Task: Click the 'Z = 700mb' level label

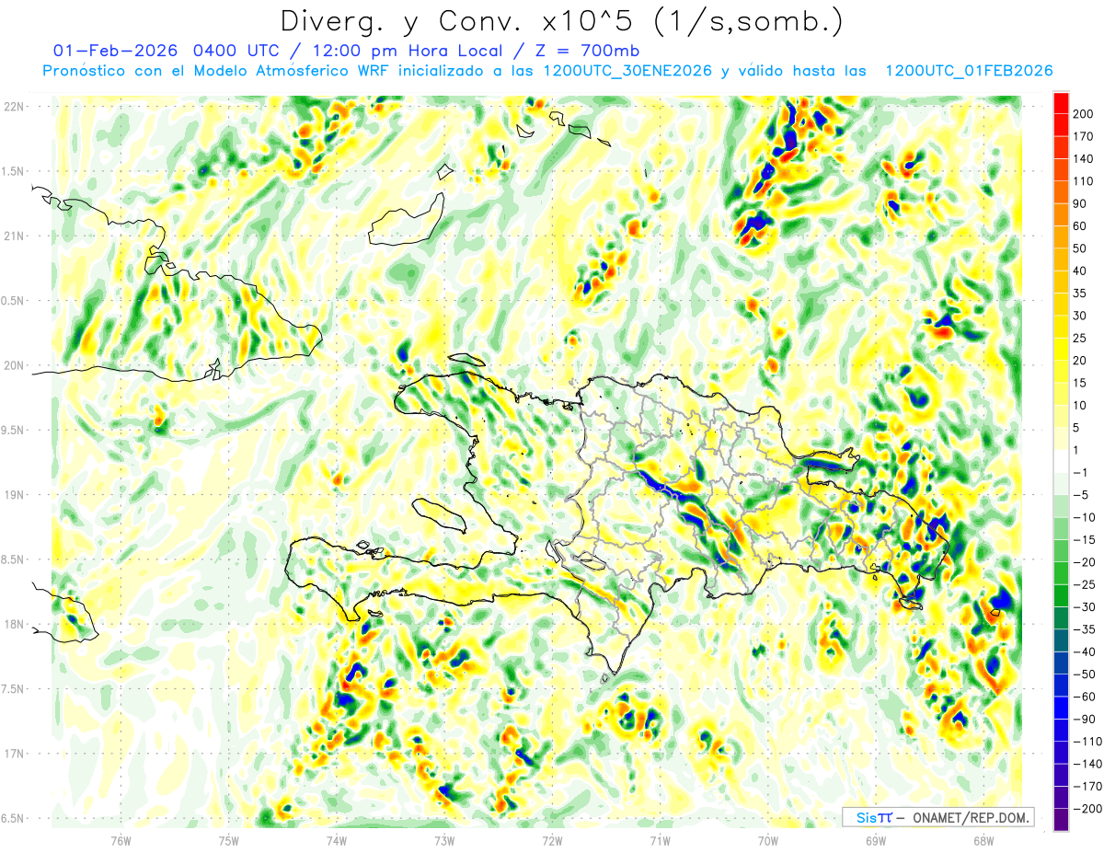Action: click(597, 51)
